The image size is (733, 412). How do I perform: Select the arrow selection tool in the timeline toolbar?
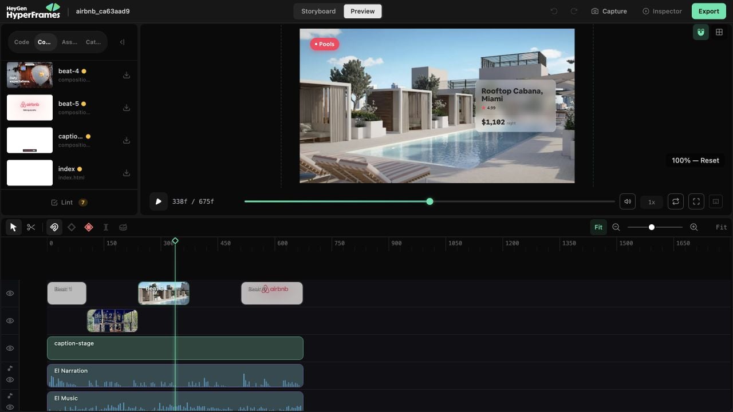(13, 227)
